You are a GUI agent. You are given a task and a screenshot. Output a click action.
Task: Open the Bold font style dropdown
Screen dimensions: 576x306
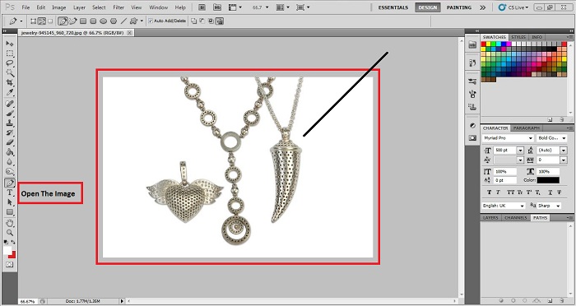tap(564, 138)
